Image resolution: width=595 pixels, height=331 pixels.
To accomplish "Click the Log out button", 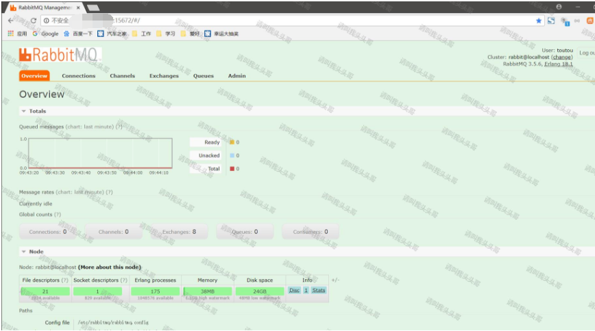I will coord(587,53).
